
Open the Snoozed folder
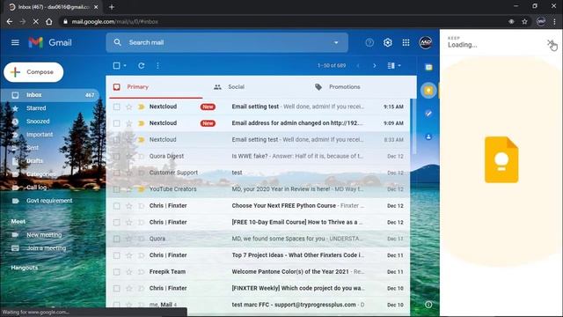[x=38, y=122]
